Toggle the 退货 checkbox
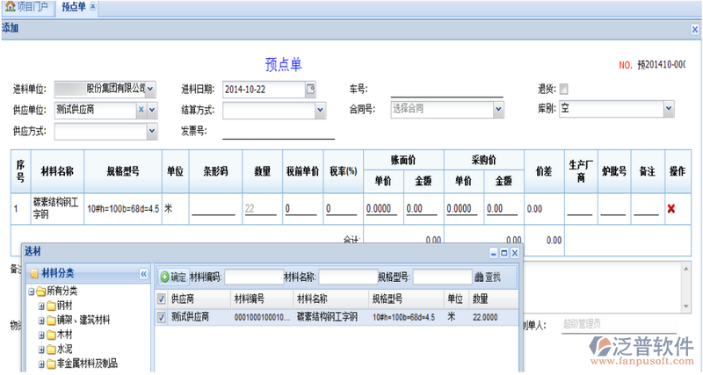Screen dimensions: 703x375 coord(564,89)
